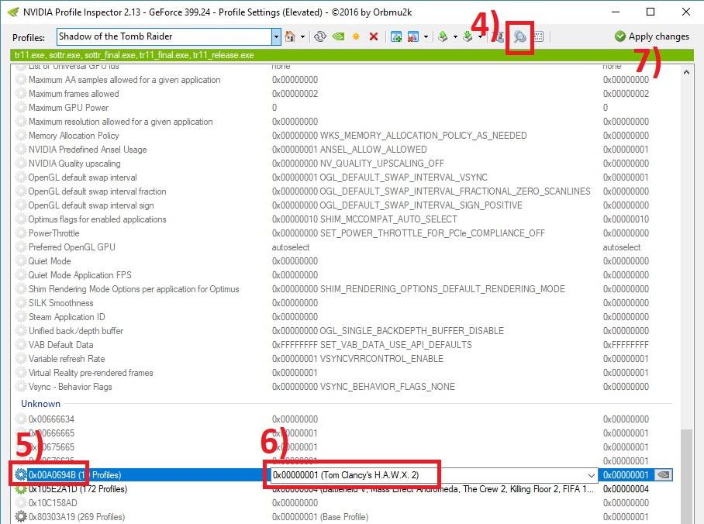Click Apply changes button
The image size is (704, 524).
click(x=652, y=36)
